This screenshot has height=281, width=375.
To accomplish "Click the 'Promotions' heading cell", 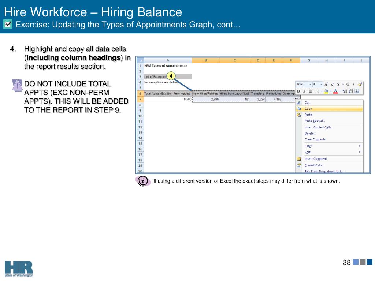I will pyautogui.click(x=274, y=93).
